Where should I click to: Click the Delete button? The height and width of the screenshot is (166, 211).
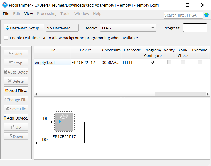pyautogui.click(x=16, y=81)
